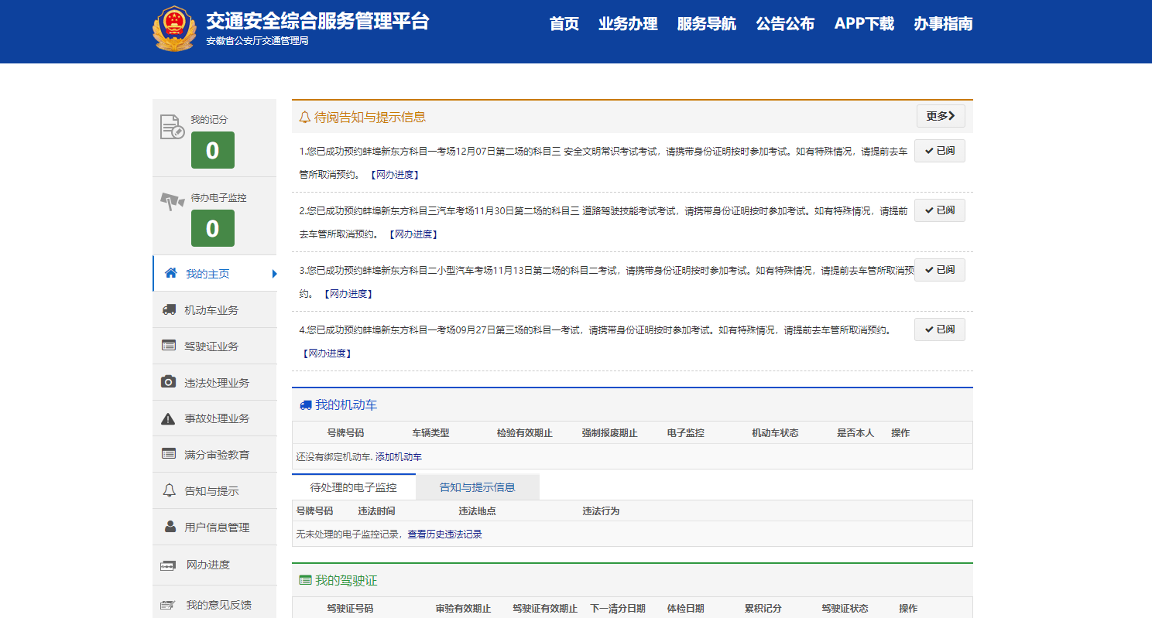
Task: Switch to the 告知与提示信息 tab
Action: [477, 487]
